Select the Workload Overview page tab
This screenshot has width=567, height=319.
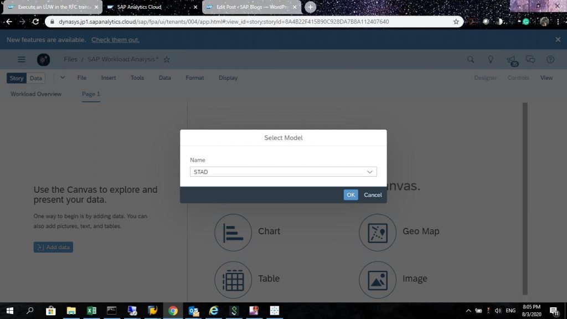coord(36,94)
